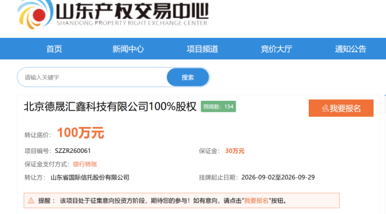Select 竞价大厅 in the navigation bar
Screen dimensions: 386x214
[x=277, y=49]
